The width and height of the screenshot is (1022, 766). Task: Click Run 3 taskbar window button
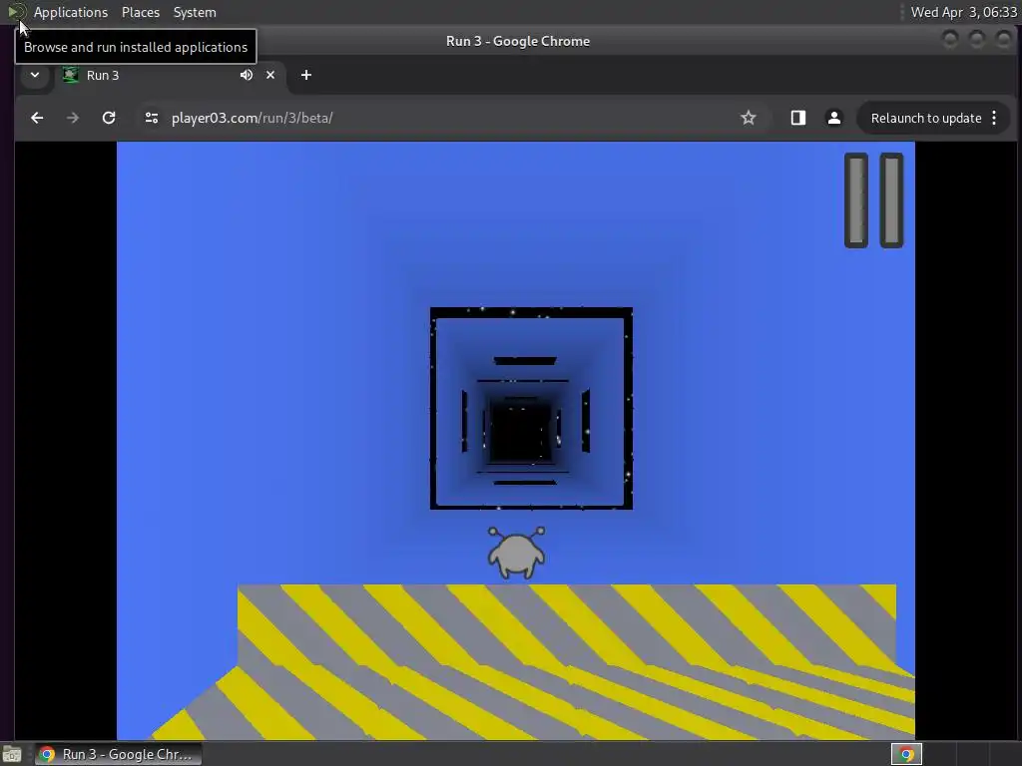tap(118, 754)
